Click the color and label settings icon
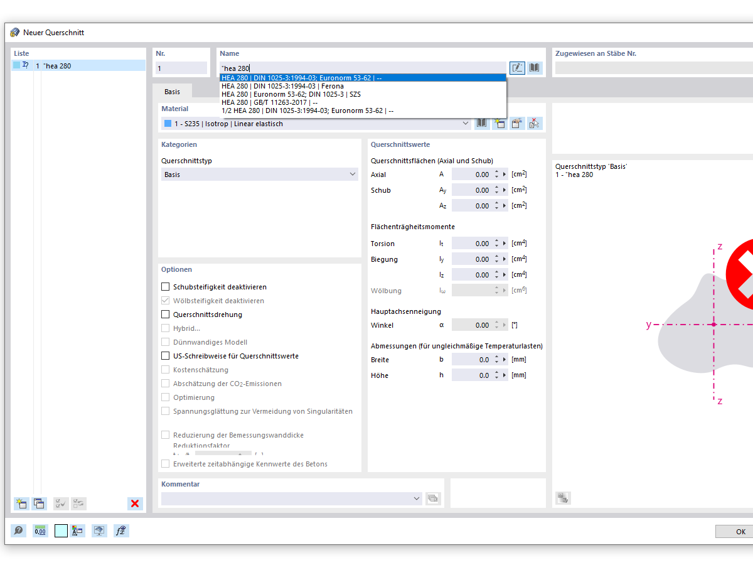The height and width of the screenshot is (565, 753). pyautogui.click(x=78, y=530)
